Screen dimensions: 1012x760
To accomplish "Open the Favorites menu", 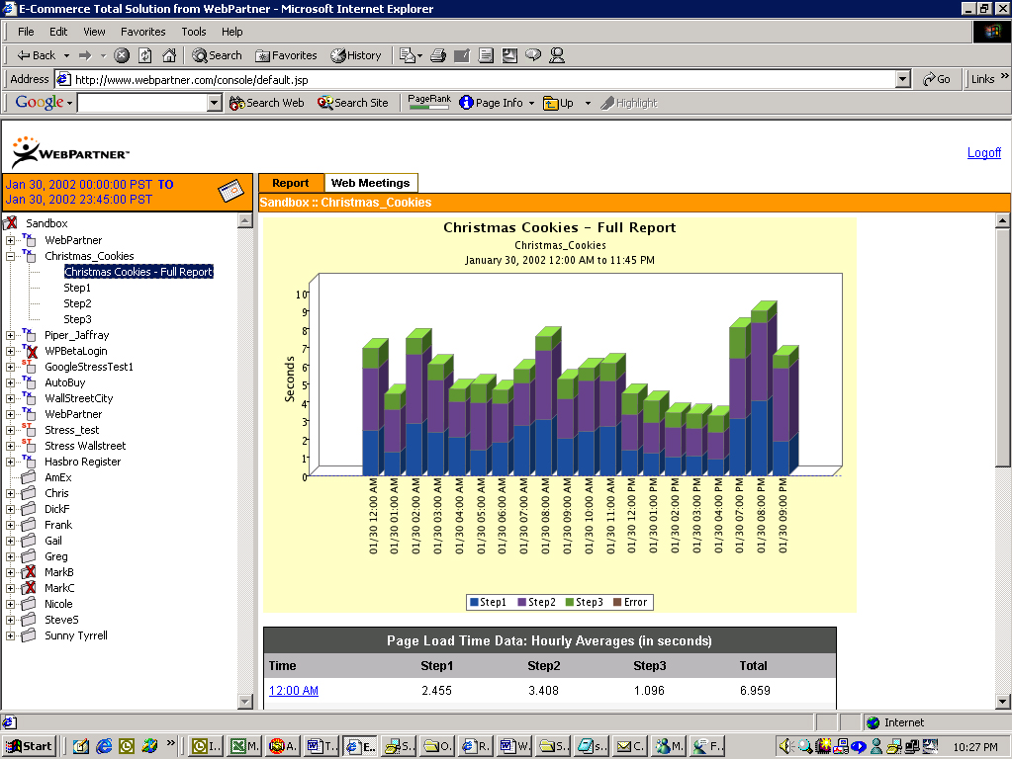I will tap(143, 32).
